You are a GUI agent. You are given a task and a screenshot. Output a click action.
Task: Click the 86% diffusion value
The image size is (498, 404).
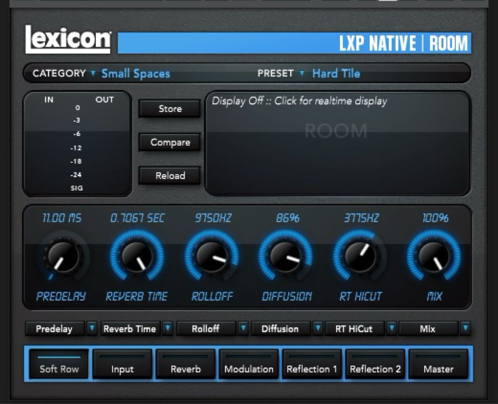point(287,218)
